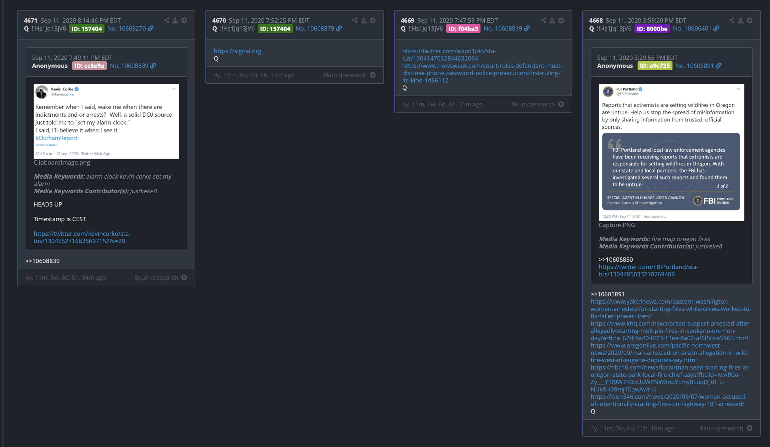This screenshot has height=447, width=770.
Task: Click link icon next to No. 10608879
Action: click(339, 29)
